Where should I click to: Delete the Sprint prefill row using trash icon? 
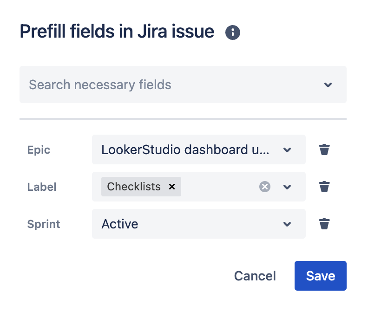coord(324,224)
